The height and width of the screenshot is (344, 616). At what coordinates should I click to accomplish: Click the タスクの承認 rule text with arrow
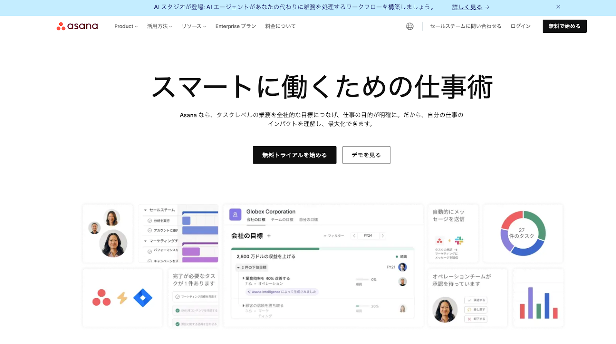(x=446, y=250)
